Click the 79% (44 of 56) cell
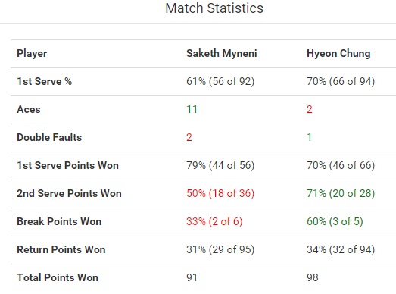The height and width of the screenshot is (294, 396). [220, 166]
